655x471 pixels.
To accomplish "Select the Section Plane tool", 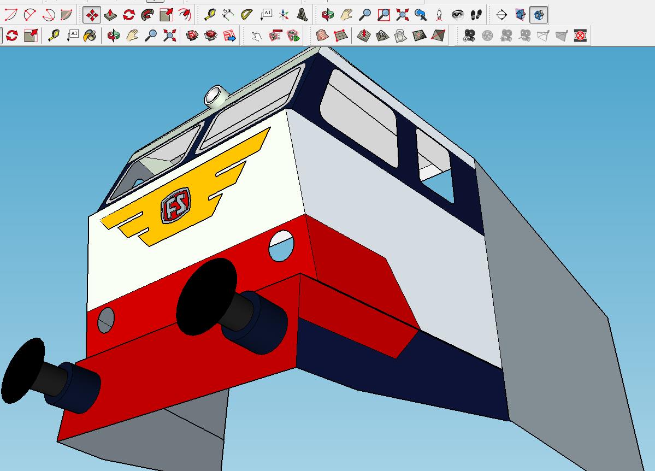I will pos(501,15).
